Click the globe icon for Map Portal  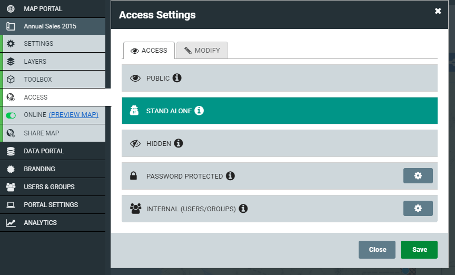click(11, 9)
